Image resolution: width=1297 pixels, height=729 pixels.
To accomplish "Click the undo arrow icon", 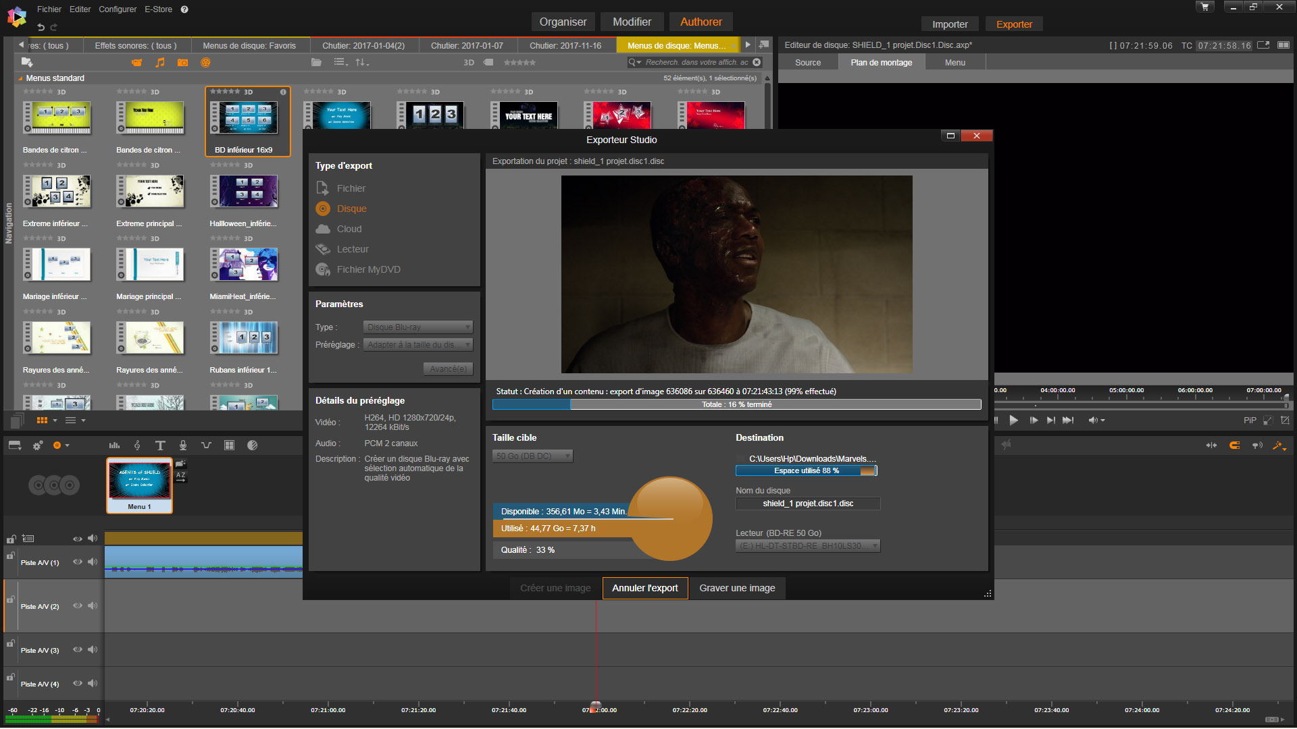I will [x=41, y=27].
